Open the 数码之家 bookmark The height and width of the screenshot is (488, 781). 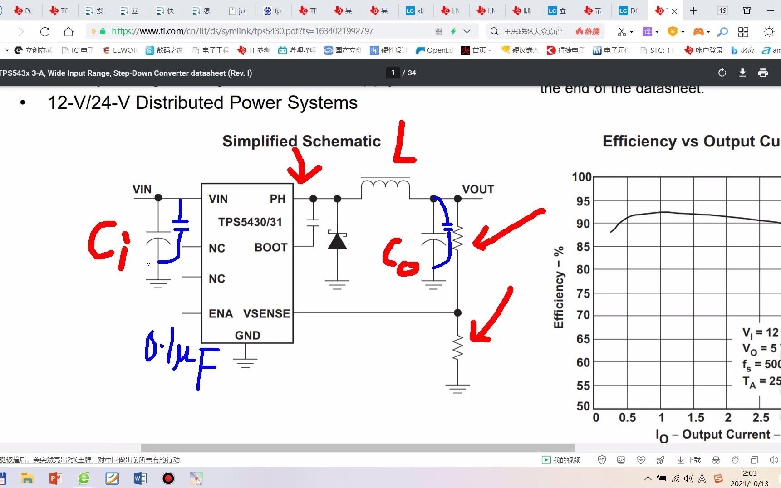coord(164,50)
